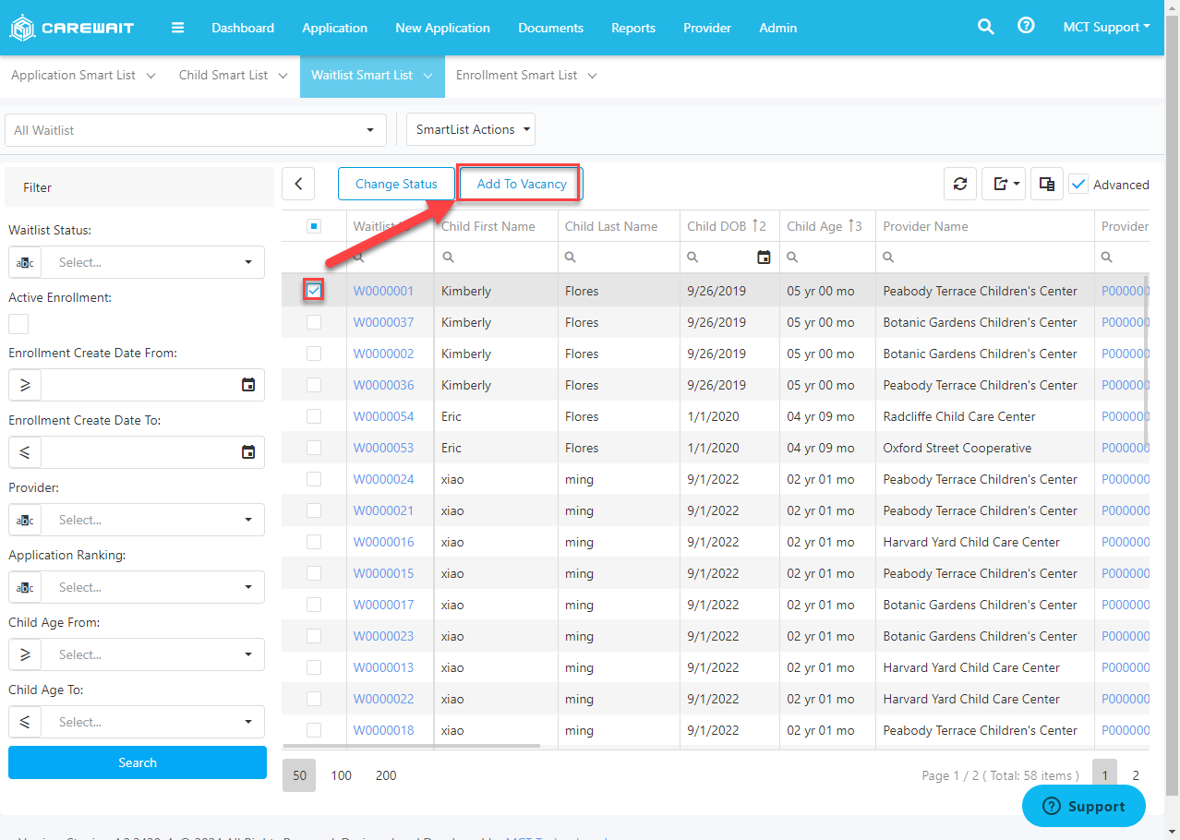Open the New Application menu
The height and width of the screenshot is (840, 1180).
442,28
